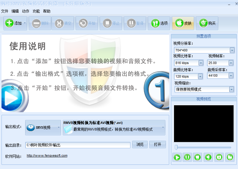Screen dimensions: 238x169
Task: Pause the video preview playback
Action: coord(187,157)
